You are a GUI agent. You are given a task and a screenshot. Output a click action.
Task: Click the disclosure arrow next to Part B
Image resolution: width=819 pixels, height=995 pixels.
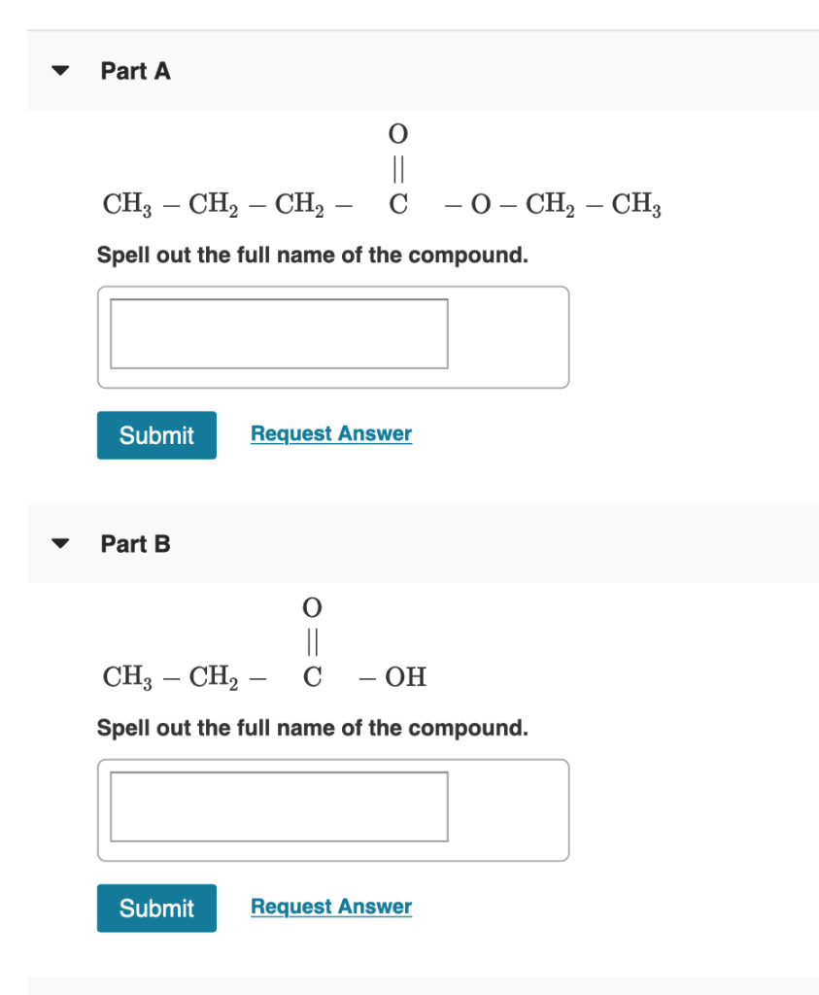[x=59, y=544]
